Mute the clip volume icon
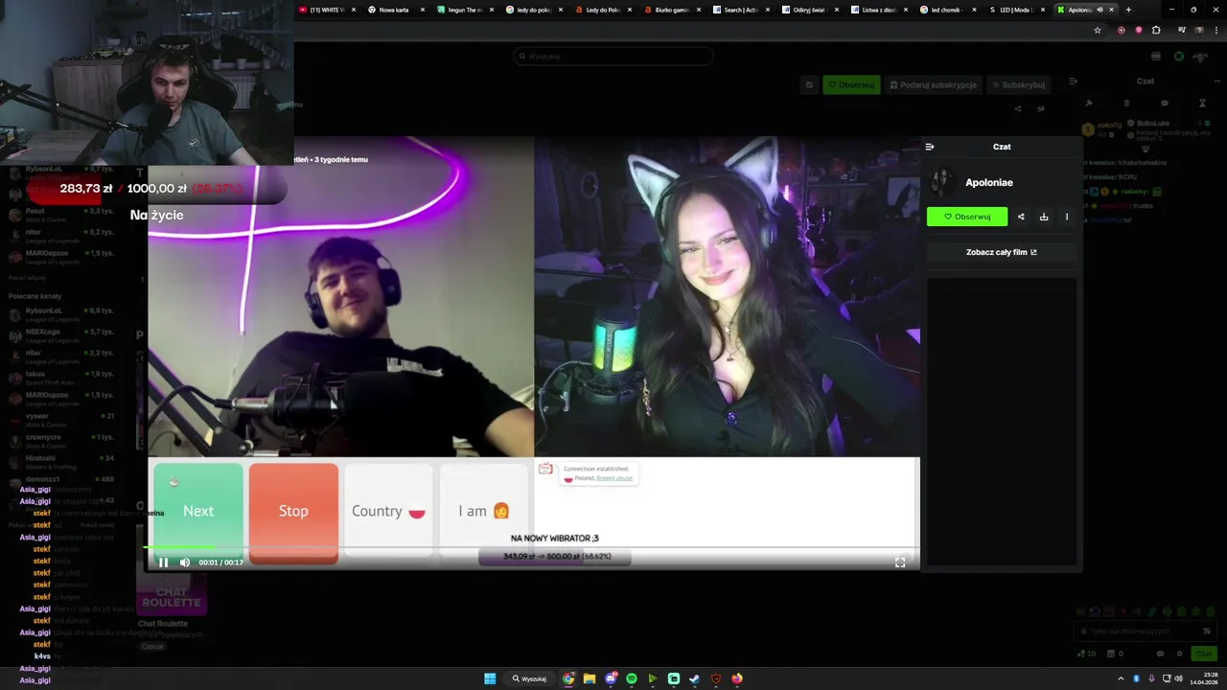1227x690 pixels. pos(185,563)
